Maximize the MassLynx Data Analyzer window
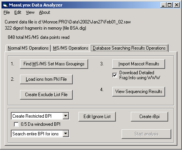The image size is (182, 150). [169, 5]
